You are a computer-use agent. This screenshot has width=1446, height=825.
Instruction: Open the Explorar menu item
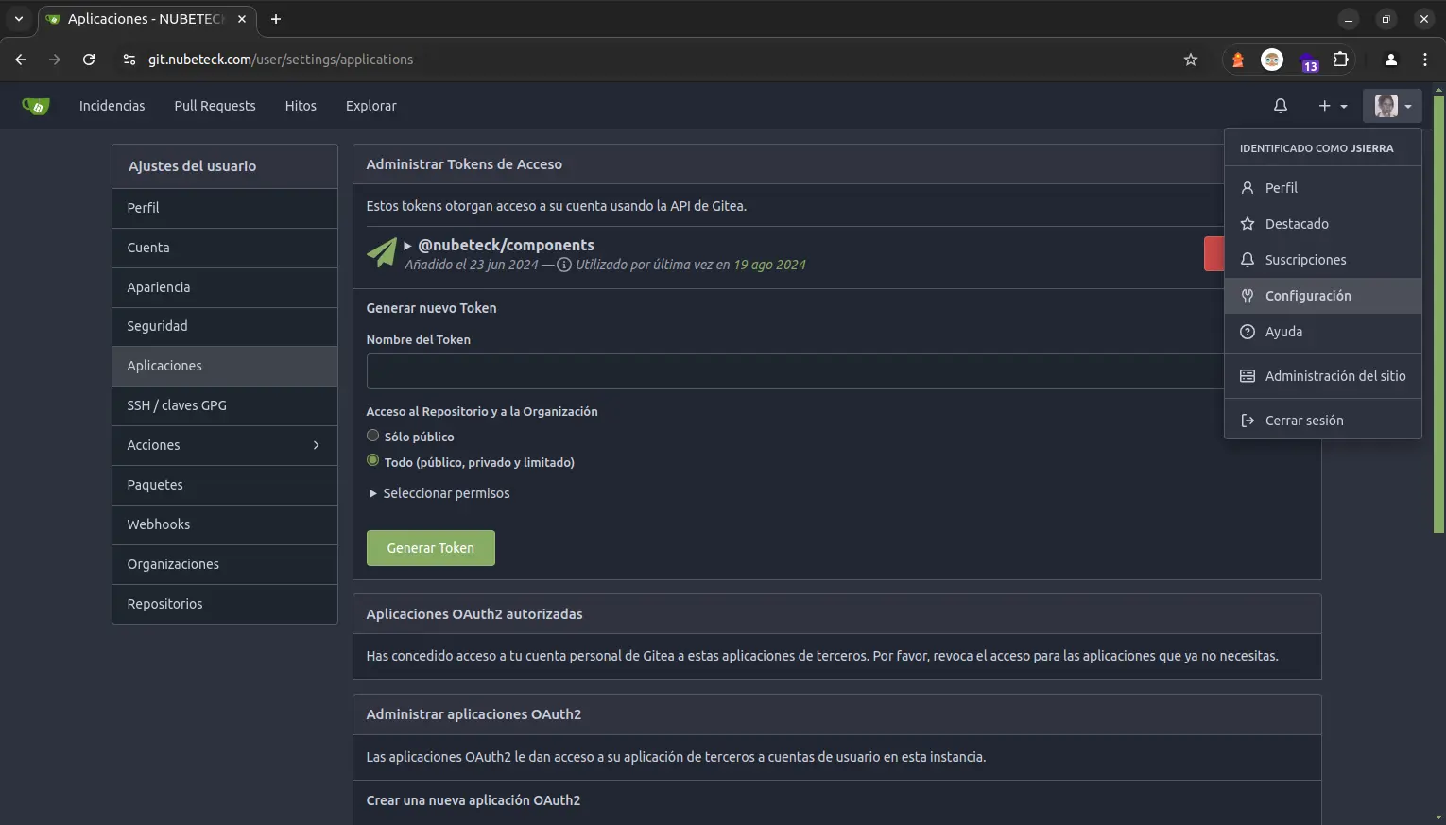tap(370, 105)
